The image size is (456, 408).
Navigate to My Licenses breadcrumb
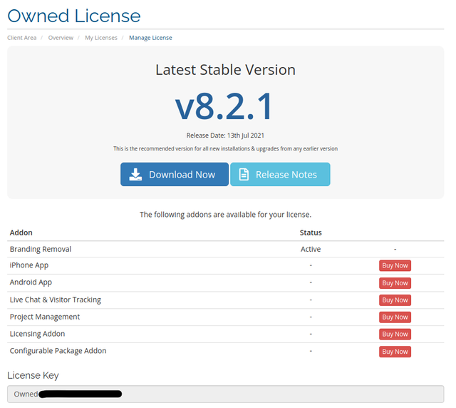click(x=101, y=38)
